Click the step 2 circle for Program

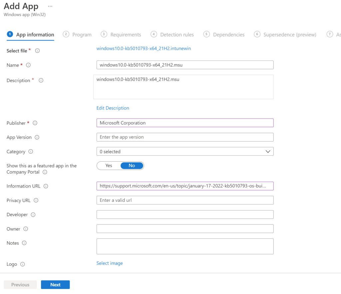pos(66,34)
